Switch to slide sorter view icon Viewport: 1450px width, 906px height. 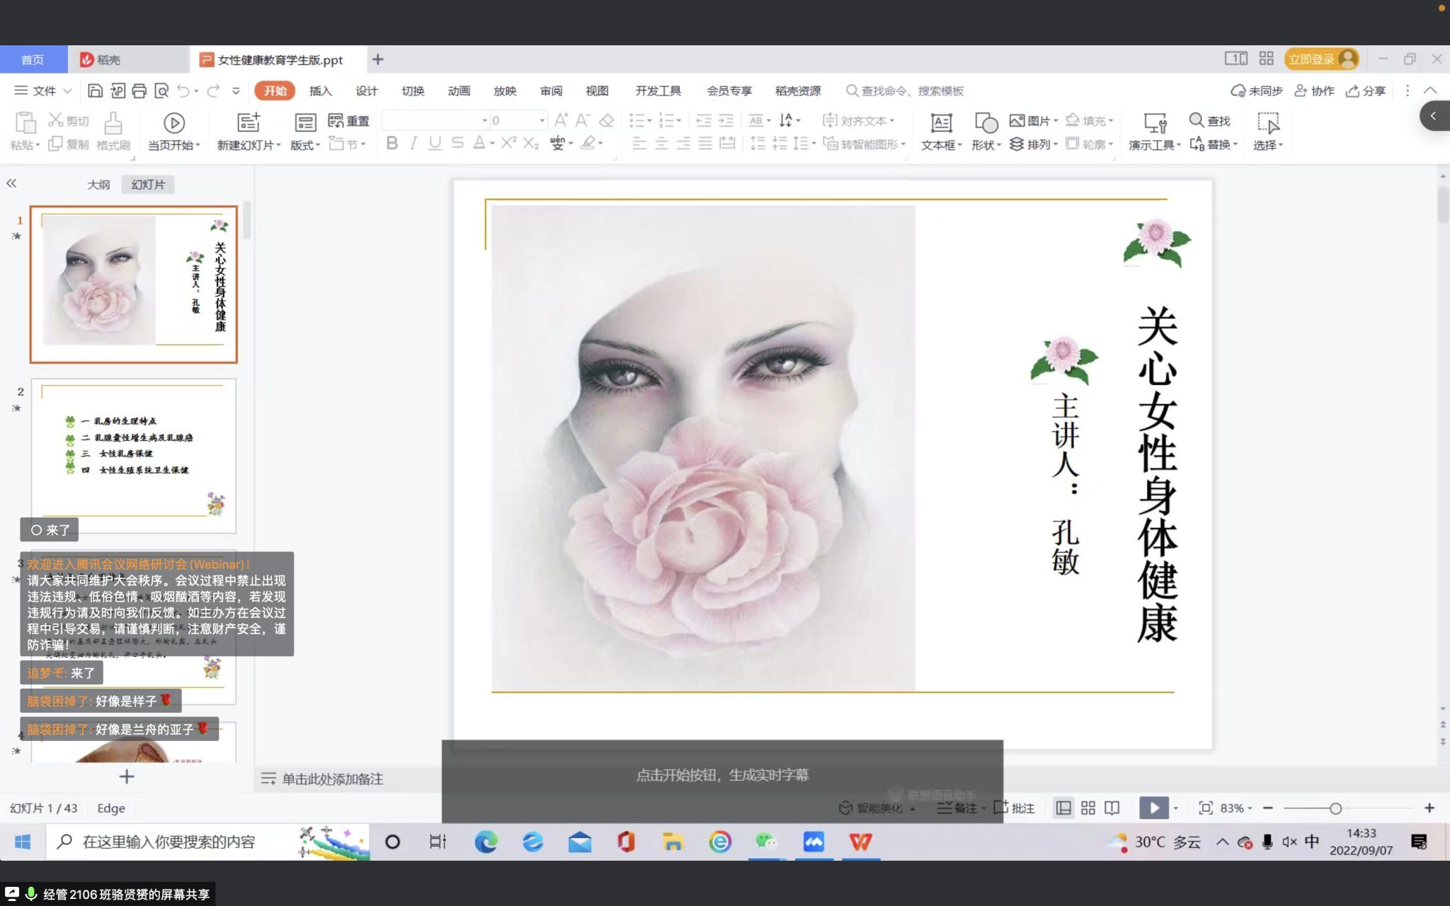point(1088,808)
